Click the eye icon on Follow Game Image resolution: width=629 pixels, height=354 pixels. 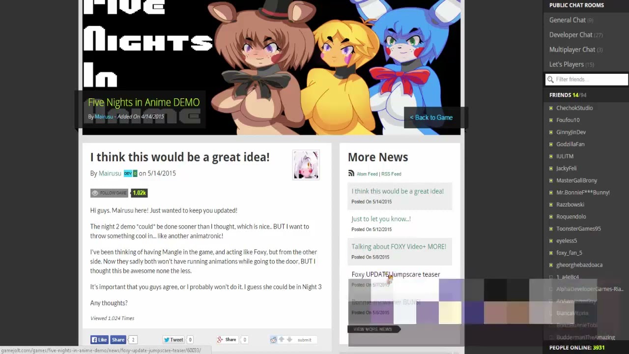95,193
